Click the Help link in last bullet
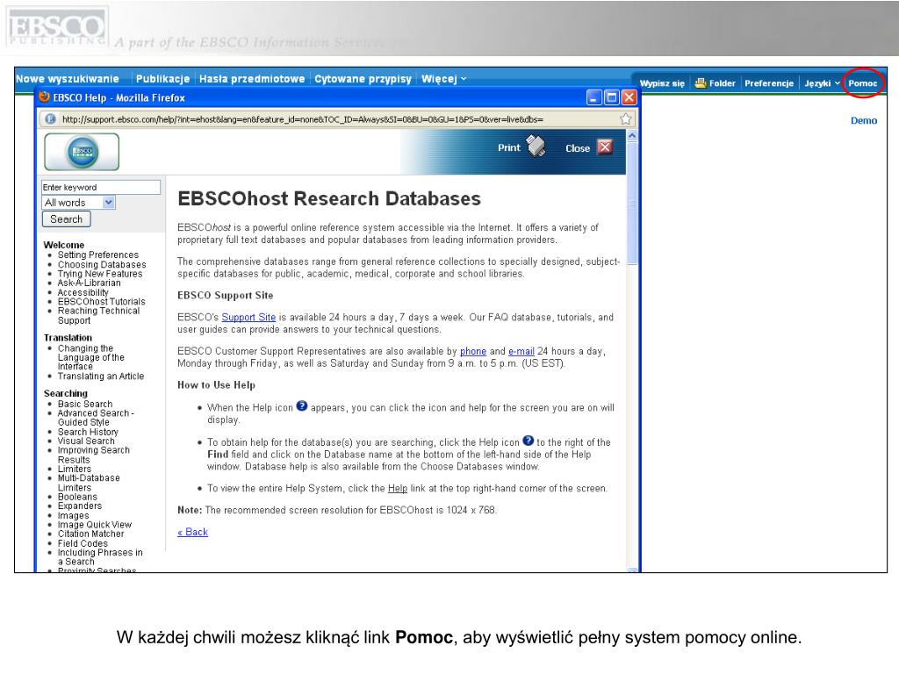The image size is (899, 674). point(398,488)
